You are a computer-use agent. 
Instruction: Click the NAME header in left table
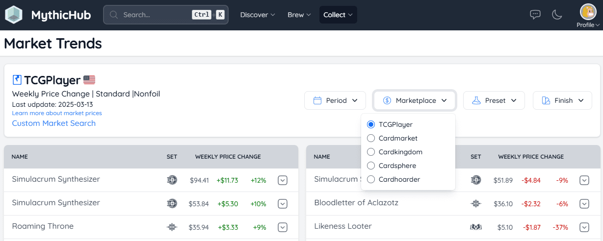click(x=20, y=157)
